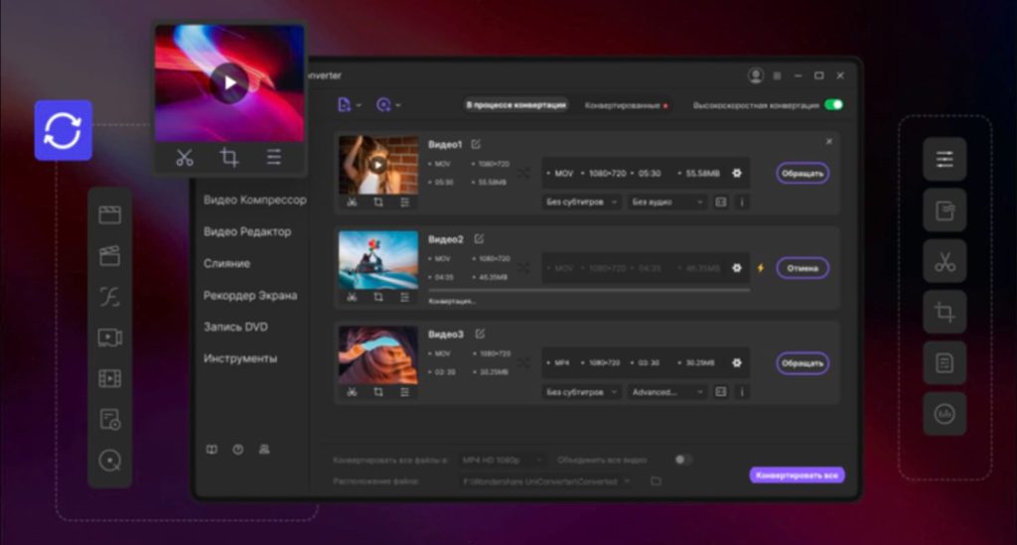
Task: Click scissors icon in right tool panel
Action: (944, 261)
